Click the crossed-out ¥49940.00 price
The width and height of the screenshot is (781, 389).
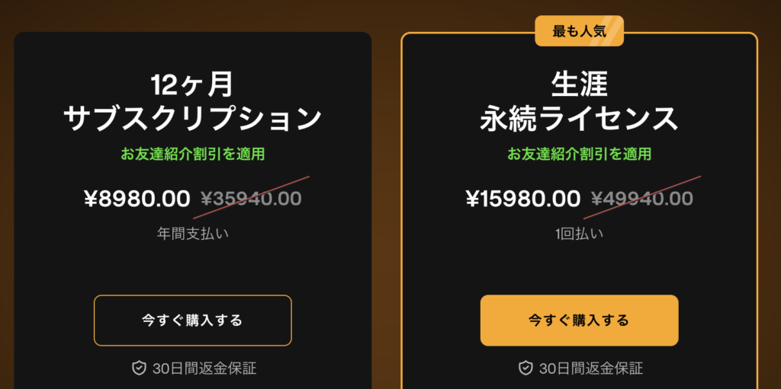(642, 199)
